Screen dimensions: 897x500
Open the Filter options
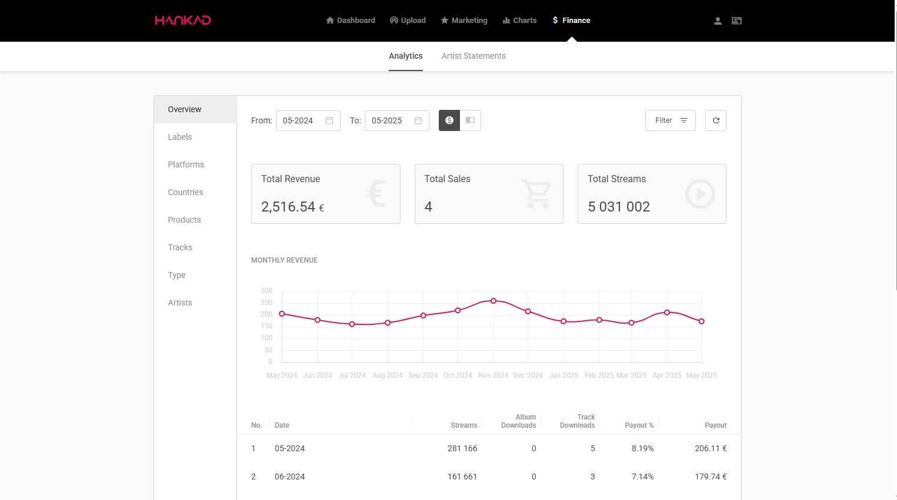click(671, 120)
